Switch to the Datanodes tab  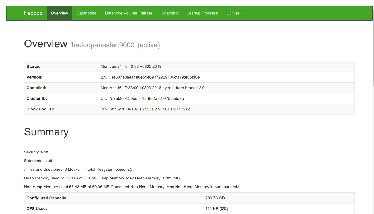[x=86, y=13]
